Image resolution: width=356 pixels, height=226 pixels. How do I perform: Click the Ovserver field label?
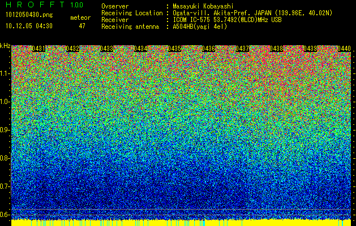[115, 6]
